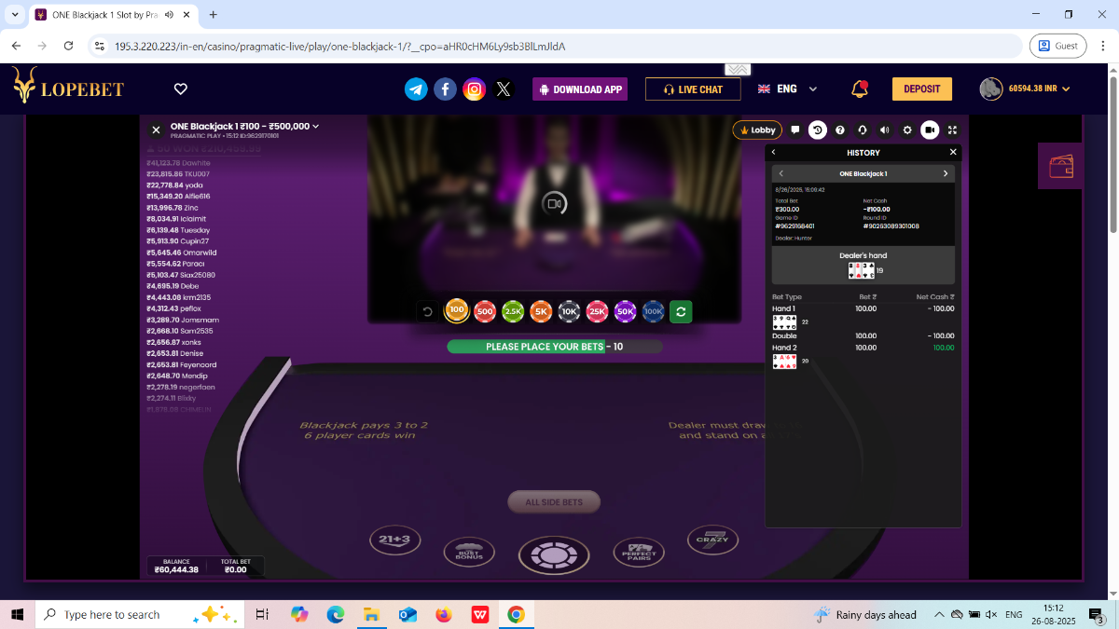This screenshot has height=629, width=1119.
Task: Select the purple 50K chip
Action: [x=625, y=311]
